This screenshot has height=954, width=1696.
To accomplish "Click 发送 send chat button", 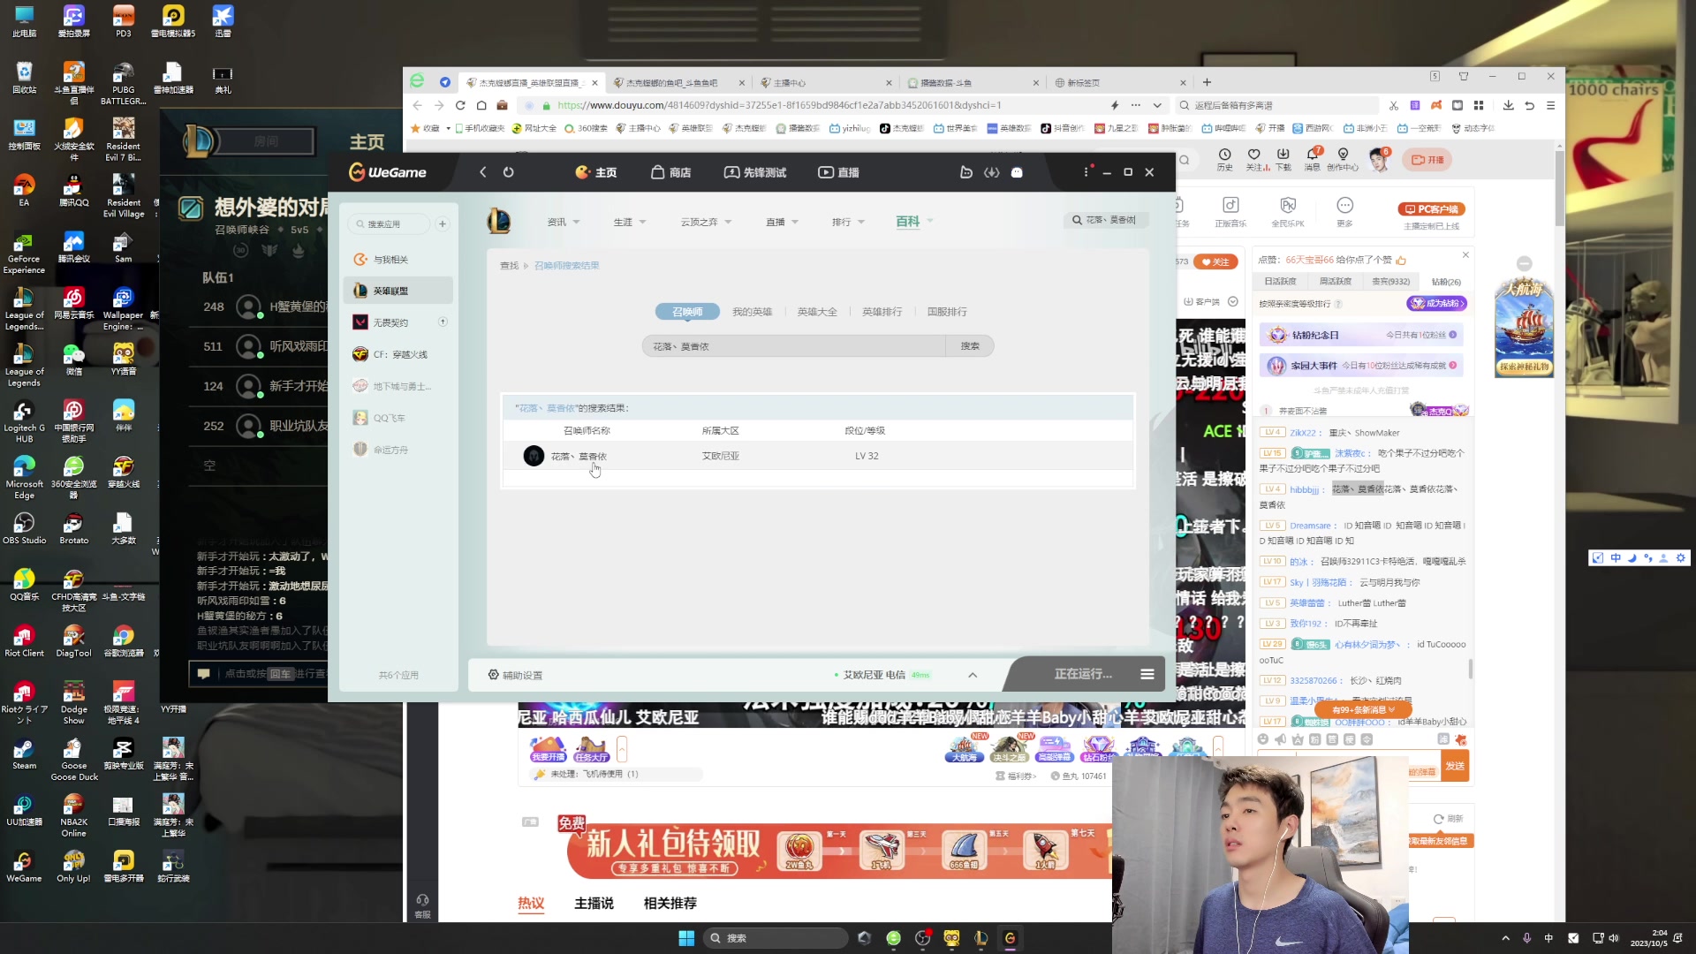I will 1455,766.
